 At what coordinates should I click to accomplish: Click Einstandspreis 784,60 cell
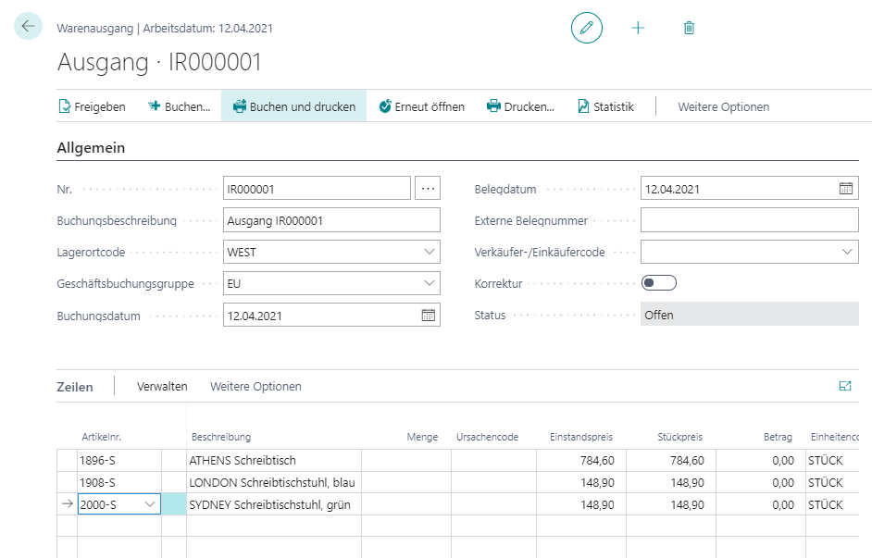(581, 460)
